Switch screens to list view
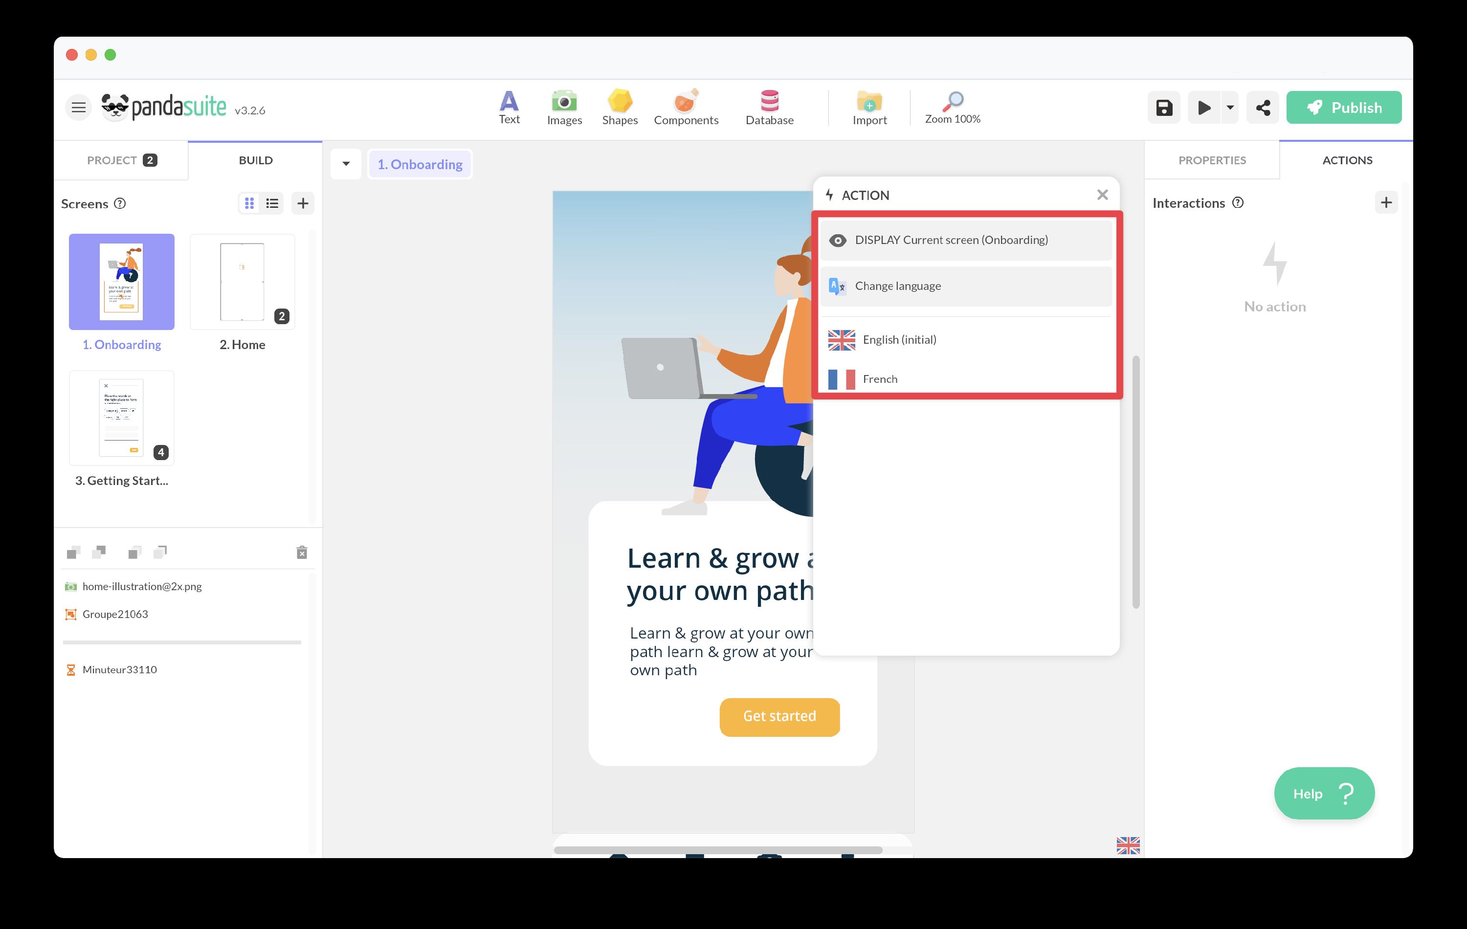 272,203
